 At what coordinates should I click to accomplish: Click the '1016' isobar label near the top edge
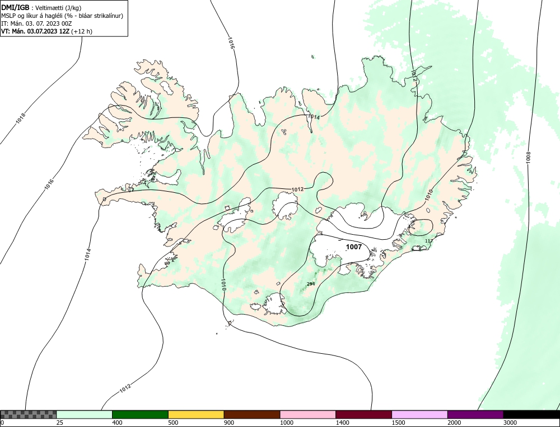point(231,43)
